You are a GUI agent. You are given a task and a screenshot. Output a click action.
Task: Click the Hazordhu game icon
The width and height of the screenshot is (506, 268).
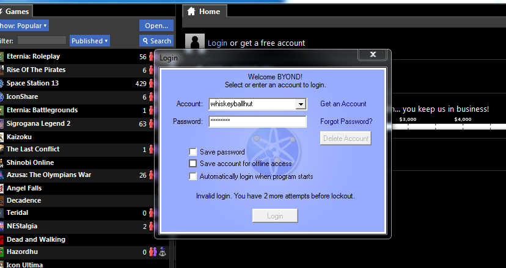[x=2, y=252]
